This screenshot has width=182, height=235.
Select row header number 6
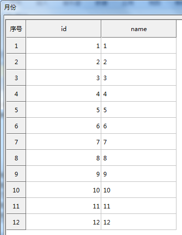coord(16,126)
